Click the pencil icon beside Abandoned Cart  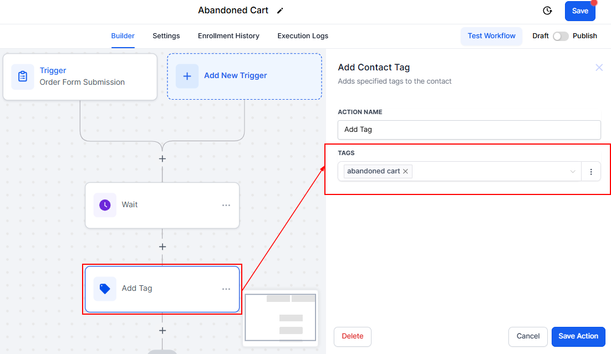click(x=280, y=11)
